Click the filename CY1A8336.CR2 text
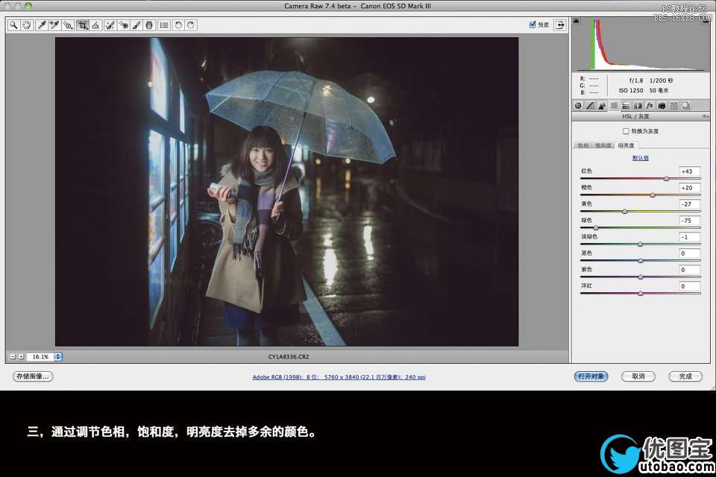This screenshot has width=716, height=477. click(289, 357)
